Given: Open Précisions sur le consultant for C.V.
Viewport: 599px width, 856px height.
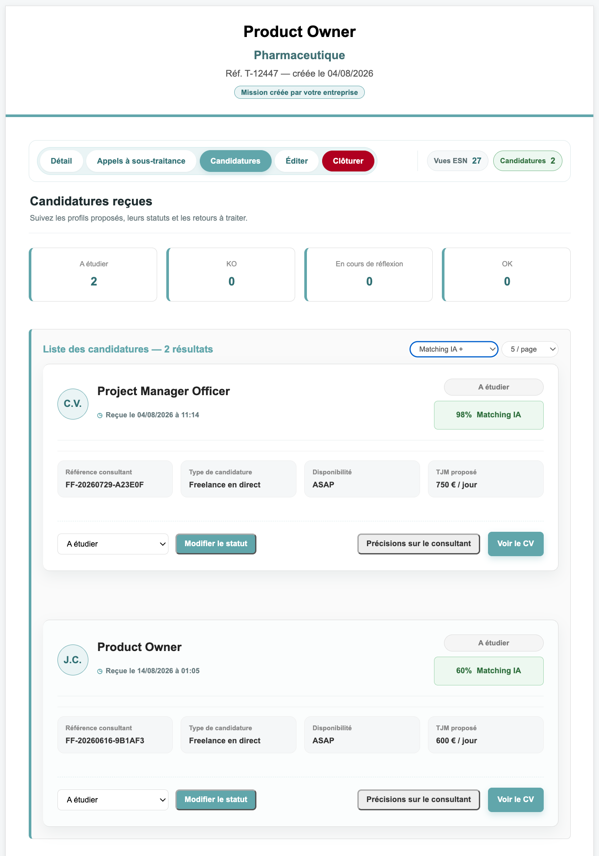Looking at the screenshot, I should (419, 544).
